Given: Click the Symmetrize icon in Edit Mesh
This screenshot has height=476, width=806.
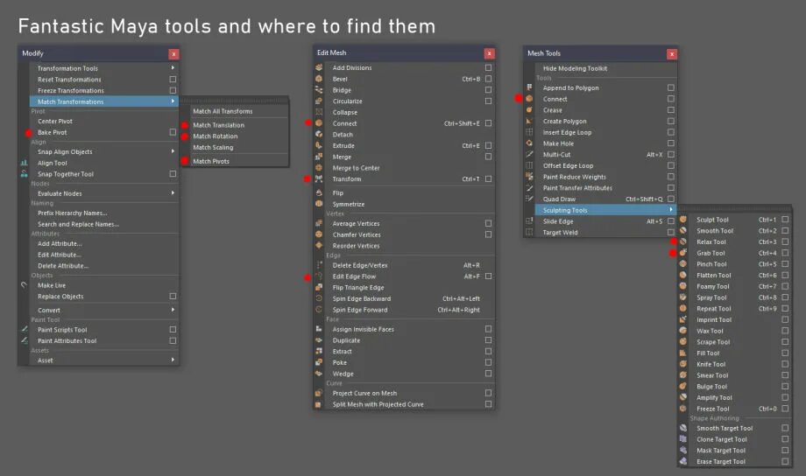Looking at the screenshot, I should coord(319,204).
